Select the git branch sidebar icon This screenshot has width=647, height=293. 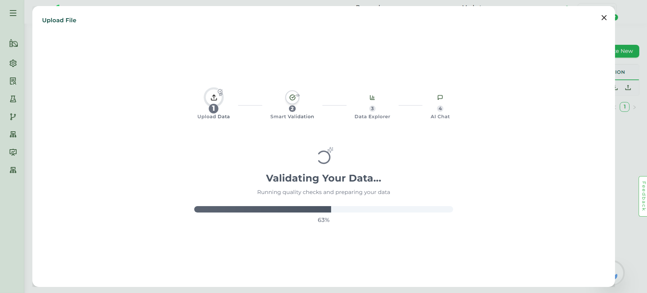[x=13, y=117]
